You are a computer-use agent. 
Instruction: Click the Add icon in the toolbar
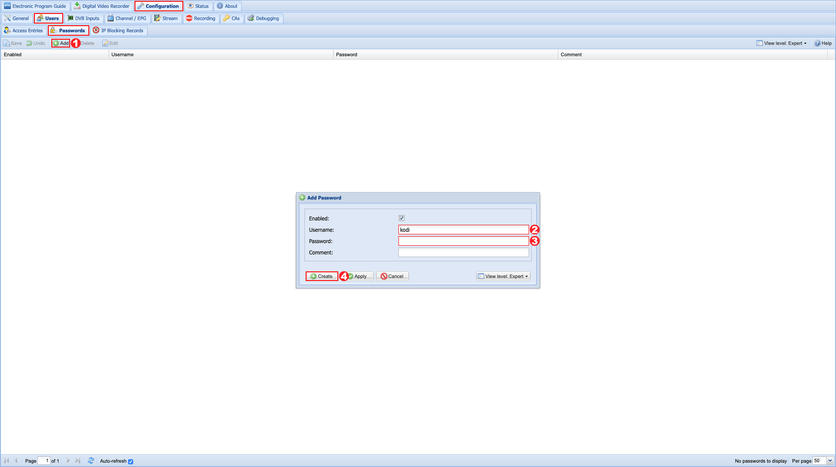[56, 43]
